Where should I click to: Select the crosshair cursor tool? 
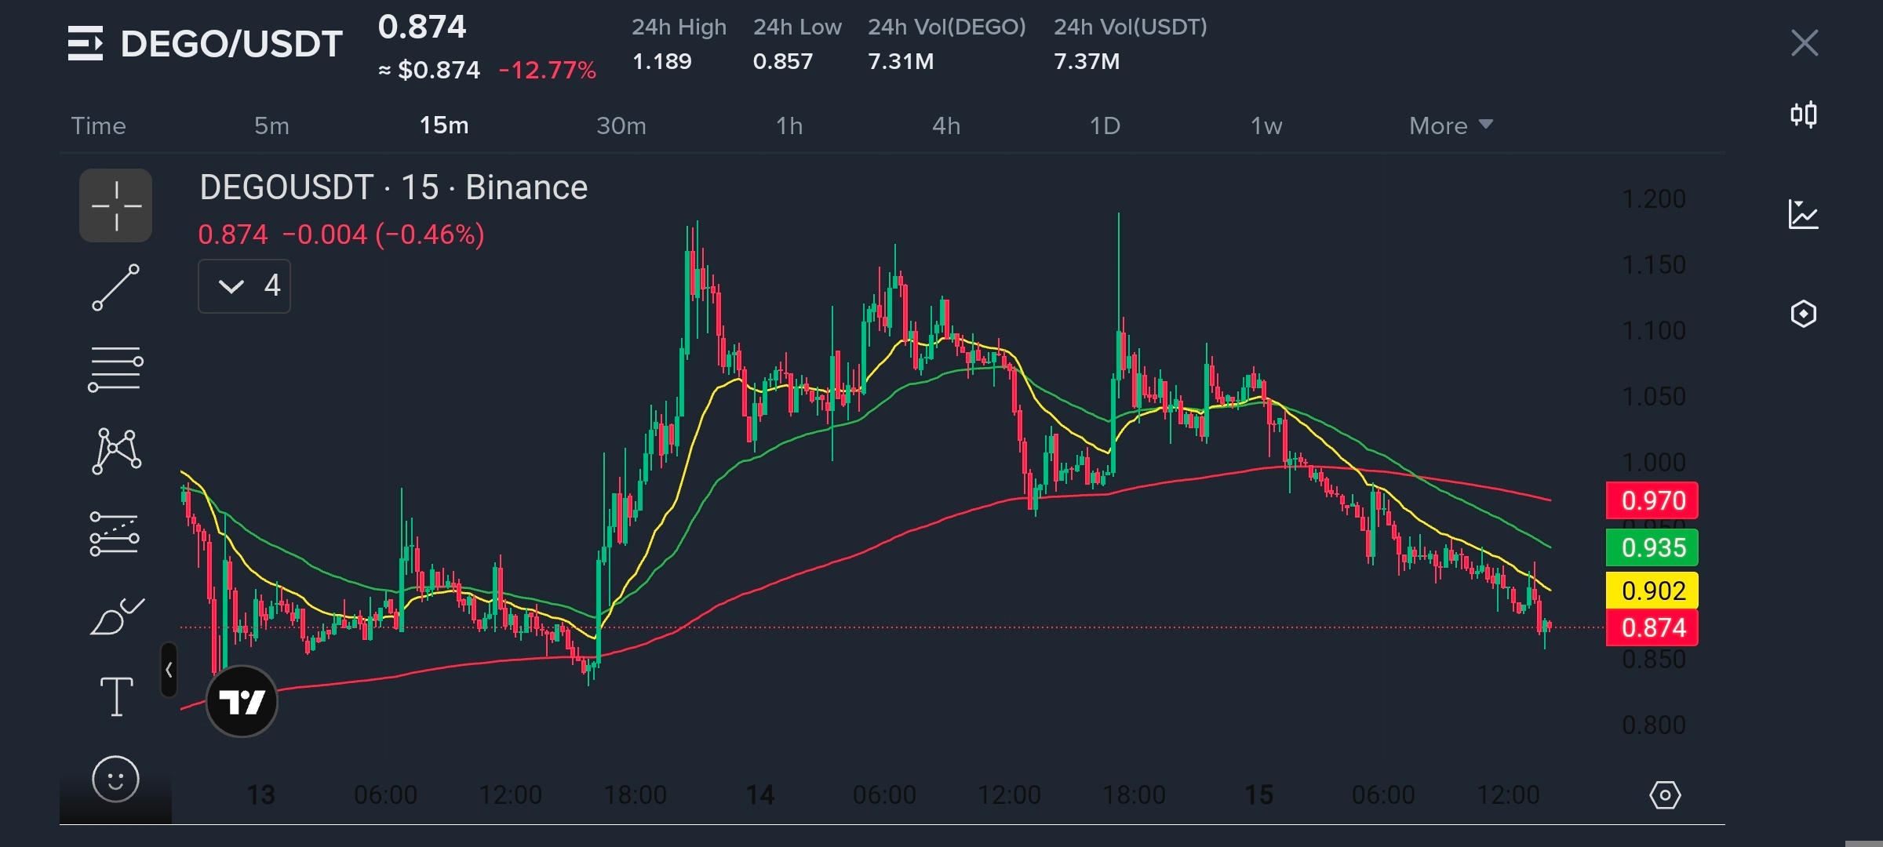pyautogui.click(x=115, y=205)
